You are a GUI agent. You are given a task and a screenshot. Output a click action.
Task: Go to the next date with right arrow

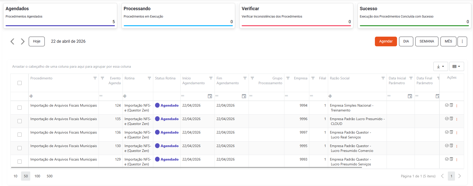tap(23, 41)
